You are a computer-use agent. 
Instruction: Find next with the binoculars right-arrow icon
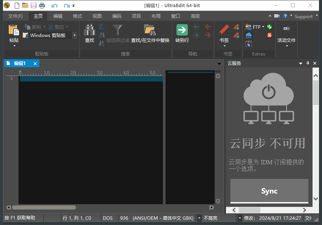(x=102, y=43)
